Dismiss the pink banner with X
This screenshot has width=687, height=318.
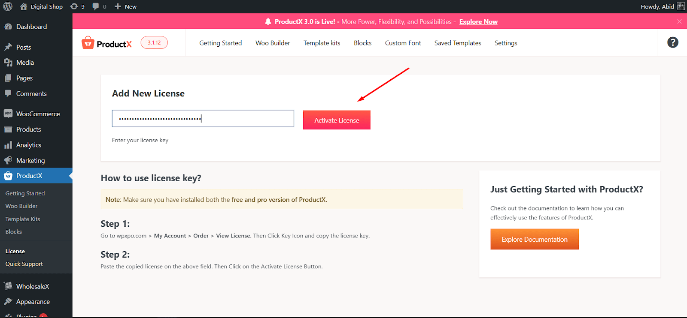pyautogui.click(x=679, y=21)
